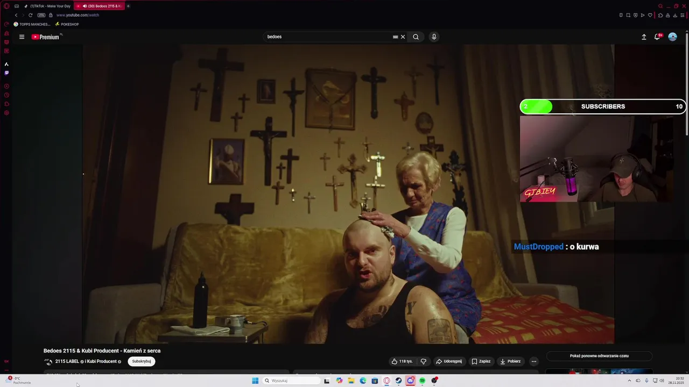Select the Bedoes 2115 browser tab
This screenshot has width=689, height=387.
point(100,6)
